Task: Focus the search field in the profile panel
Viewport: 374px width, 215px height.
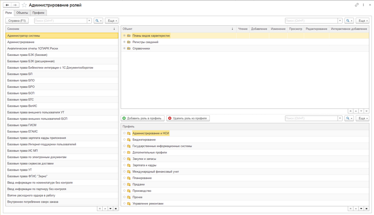Action: (x=312, y=118)
